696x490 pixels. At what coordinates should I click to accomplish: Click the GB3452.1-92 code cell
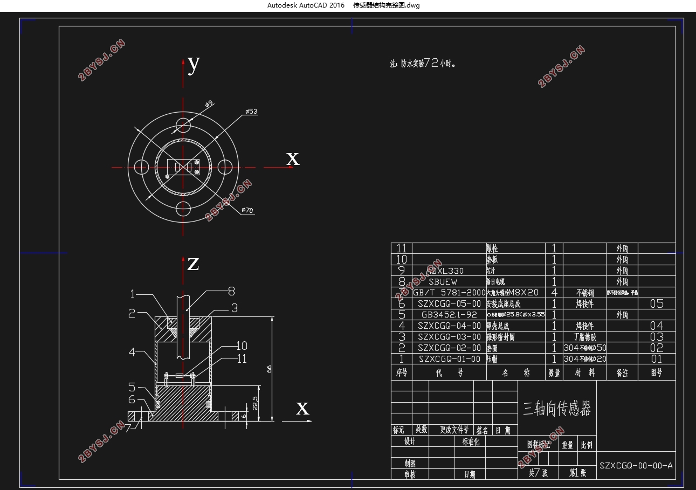point(449,314)
